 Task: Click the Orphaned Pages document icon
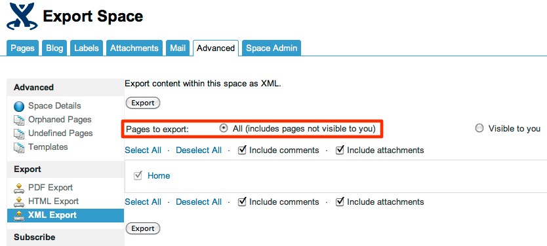tap(19, 120)
